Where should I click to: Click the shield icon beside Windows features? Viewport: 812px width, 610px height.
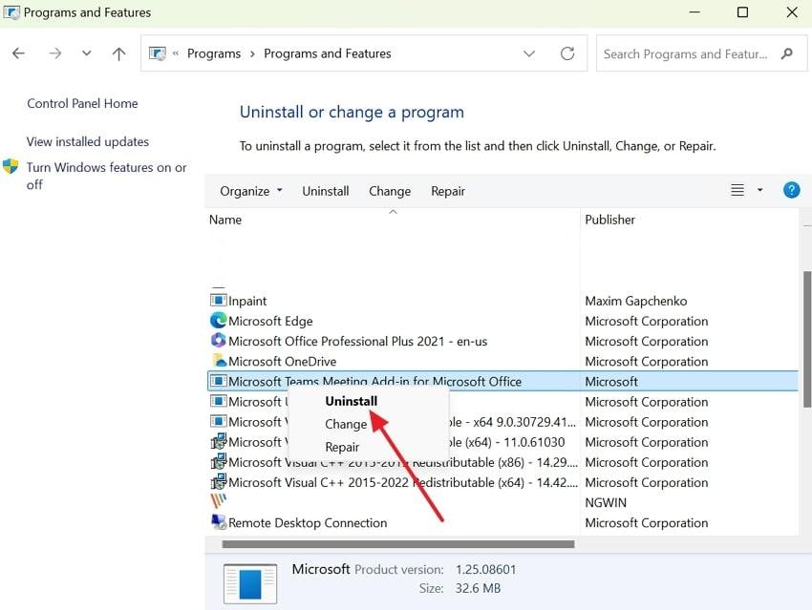11,167
